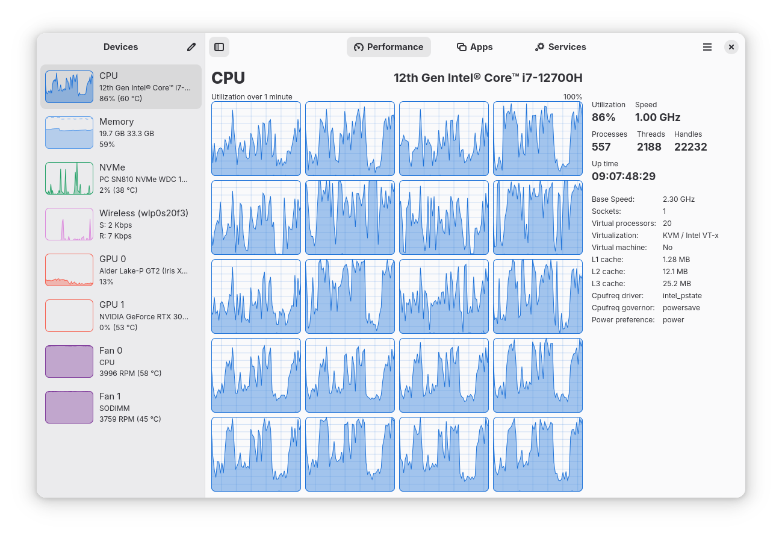Close the system monitor window
Viewport: 782px width, 538px height.
pos(731,47)
